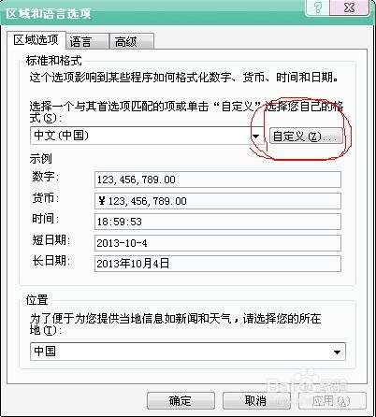Open the 高级 tab

132,41
